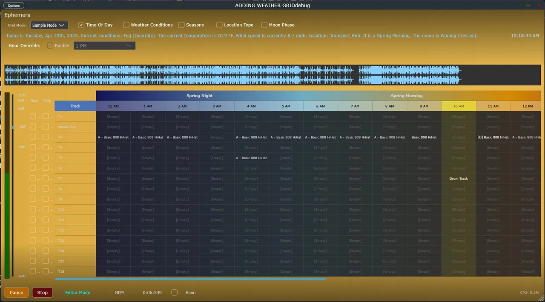Select the Drum Track cell under 10 AM
The image size is (545, 302).
click(459, 178)
